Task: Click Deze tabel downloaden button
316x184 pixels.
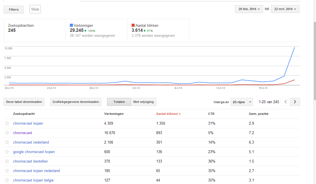Action: pos(24,102)
